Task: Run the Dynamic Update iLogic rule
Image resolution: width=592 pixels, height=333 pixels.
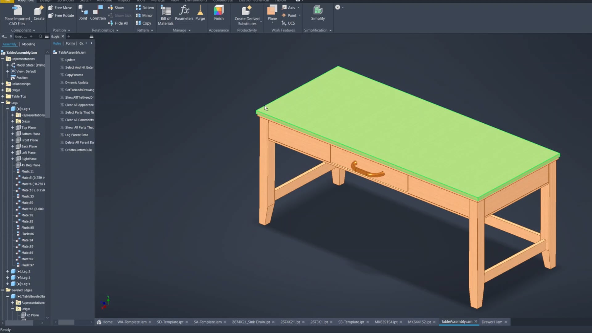Action: click(76, 82)
